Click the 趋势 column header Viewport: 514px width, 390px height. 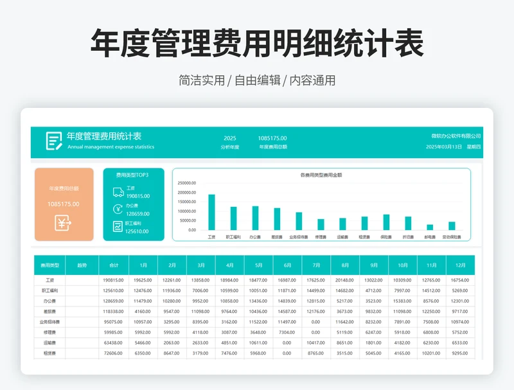(82, 265)
